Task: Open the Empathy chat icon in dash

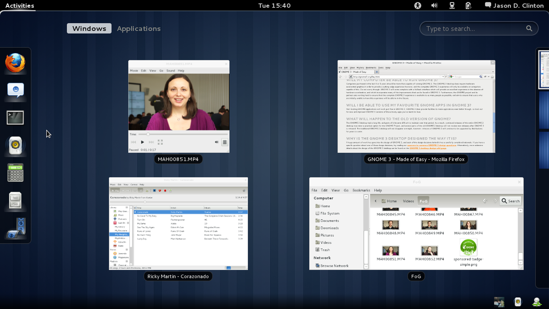Action: (x=16, y=90)
